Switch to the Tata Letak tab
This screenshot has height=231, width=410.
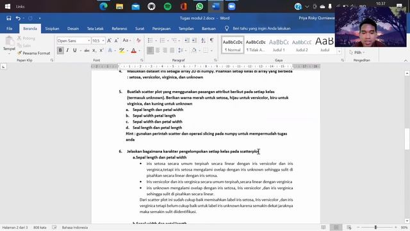coord(95,28)
